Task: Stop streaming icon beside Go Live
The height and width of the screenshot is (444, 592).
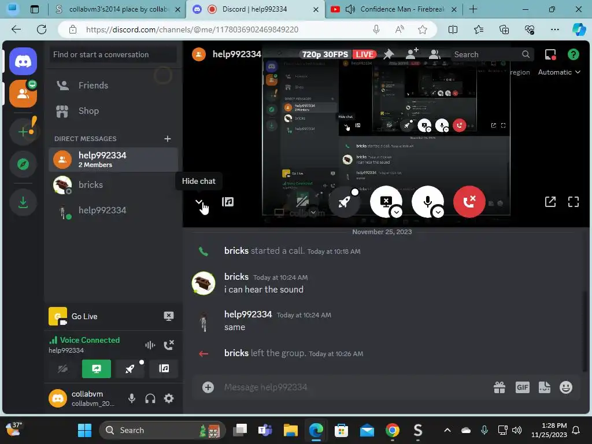Action: (168, 316)
